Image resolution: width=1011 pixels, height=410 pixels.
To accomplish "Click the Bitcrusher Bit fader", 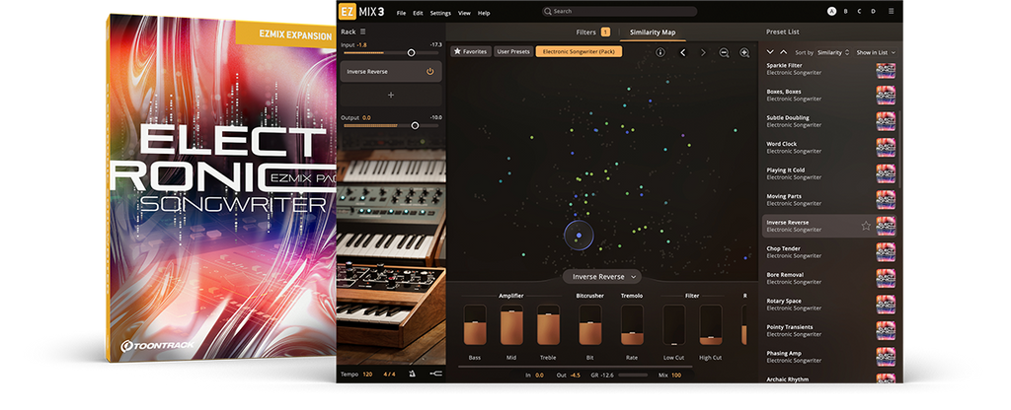I will (x=590, y=325).
